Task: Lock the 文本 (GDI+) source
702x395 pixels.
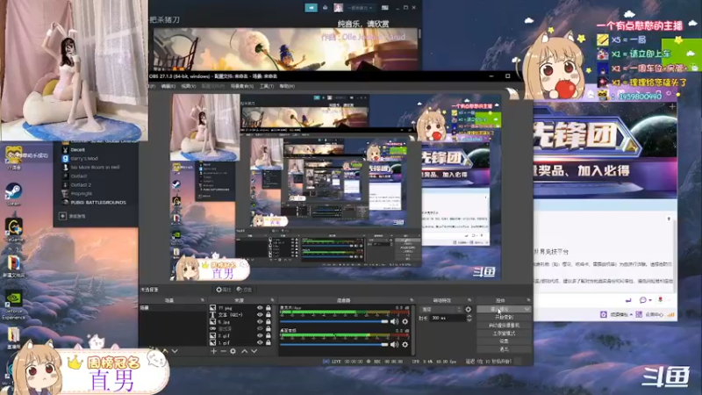Action: (x=269, y=315)
